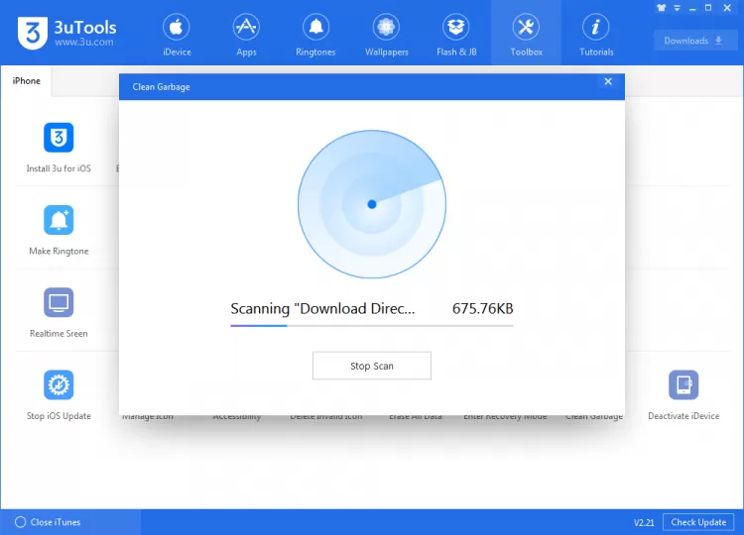Open the iDevice section

tap(177, 35)
